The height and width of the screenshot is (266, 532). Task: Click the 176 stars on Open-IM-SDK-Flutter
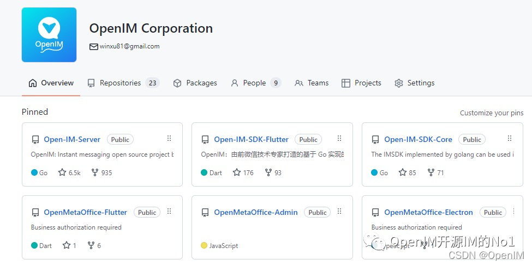pos(243,172)
